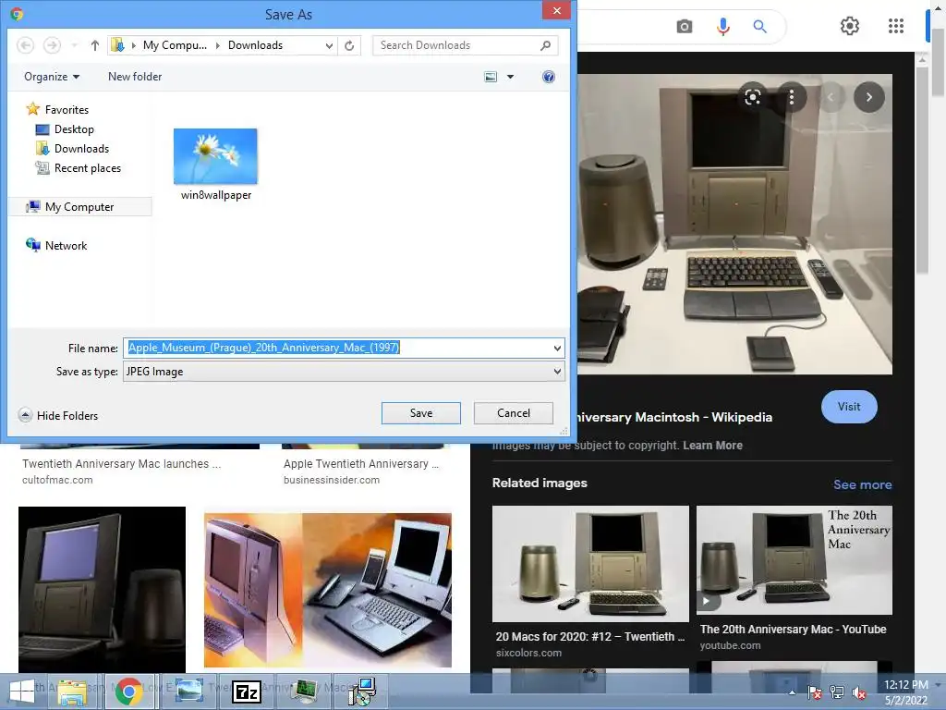Open the colorful Mac collage image result
Image resolution: width=946 pixels, height=710 pixels.
328,590
